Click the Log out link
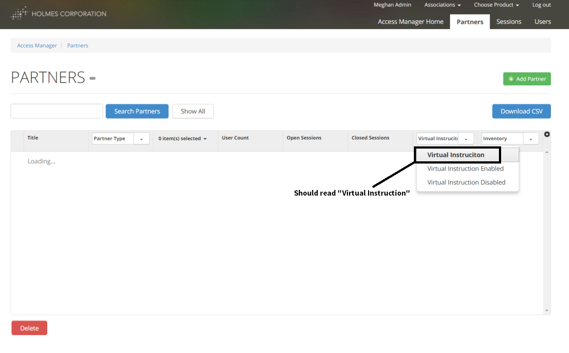Viewport: 569px width, 353px height. click(x=541, y=5)
